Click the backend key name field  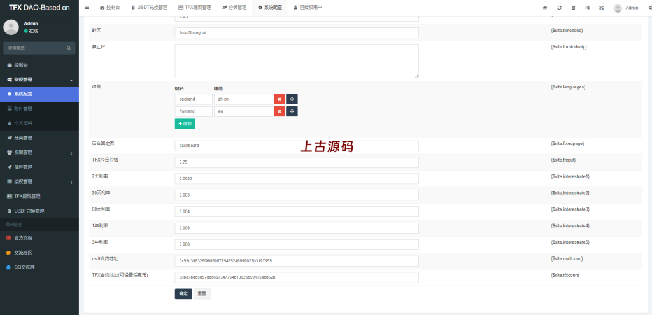(194, 99)
